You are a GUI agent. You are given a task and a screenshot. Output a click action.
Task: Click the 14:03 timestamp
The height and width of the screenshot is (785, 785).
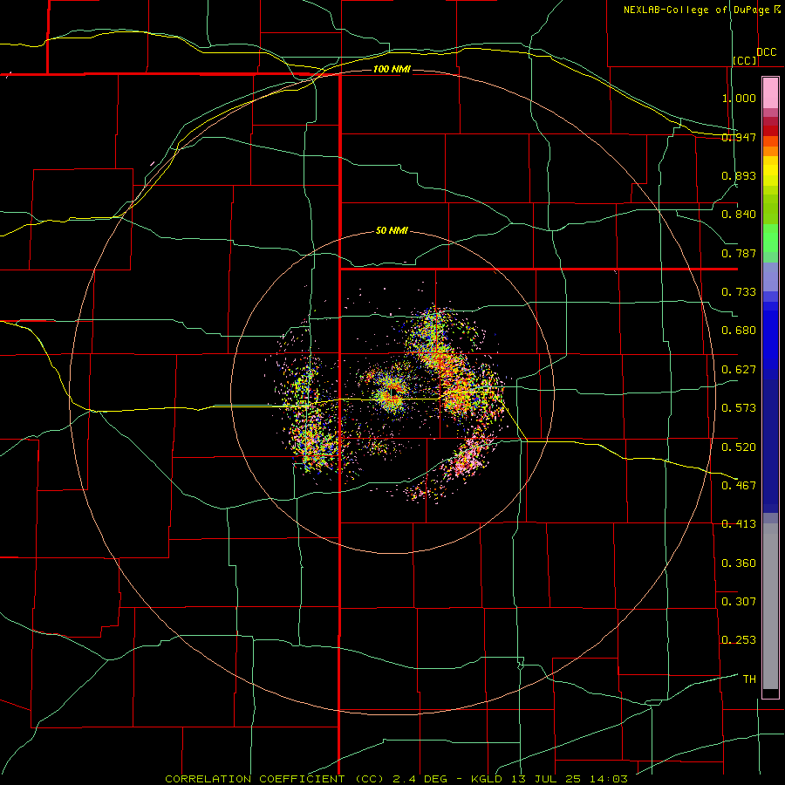pos(608,779)
